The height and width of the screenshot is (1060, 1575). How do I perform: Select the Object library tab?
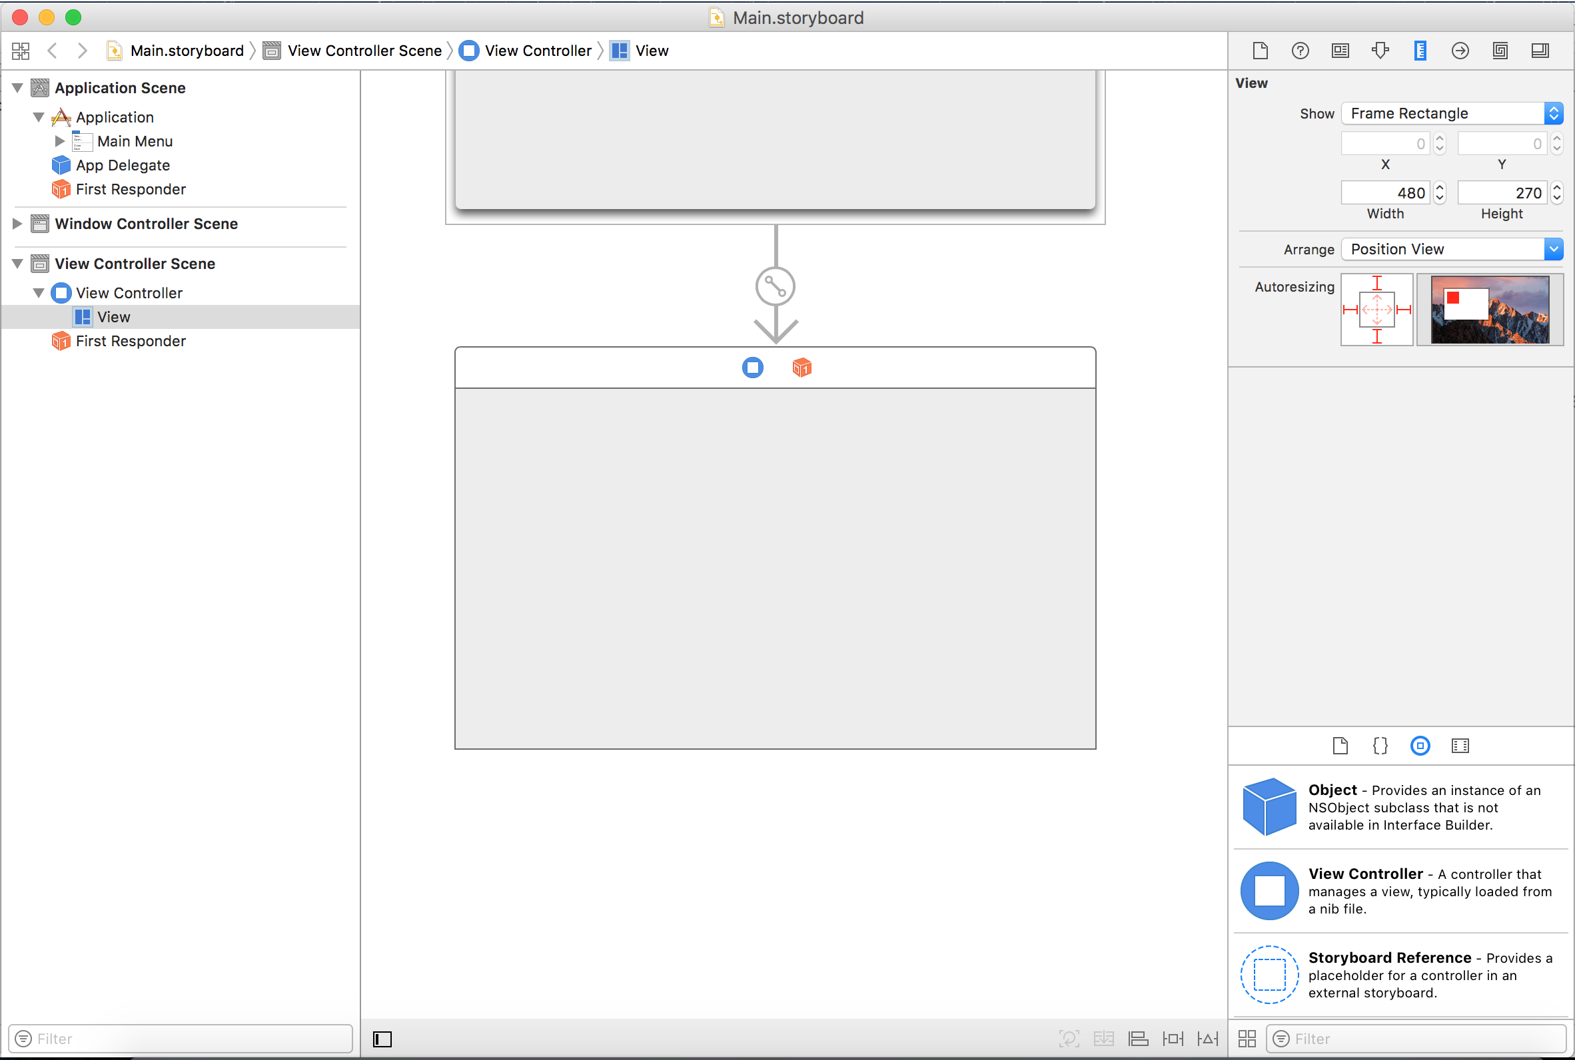[1420, 746]
